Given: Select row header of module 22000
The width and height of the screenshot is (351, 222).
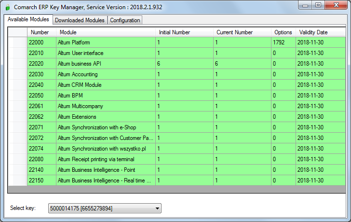Looking at the screenshot, I should [17, 42].
